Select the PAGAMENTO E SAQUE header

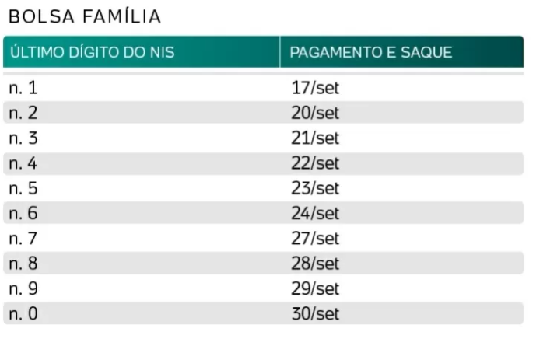pos(371,52)
